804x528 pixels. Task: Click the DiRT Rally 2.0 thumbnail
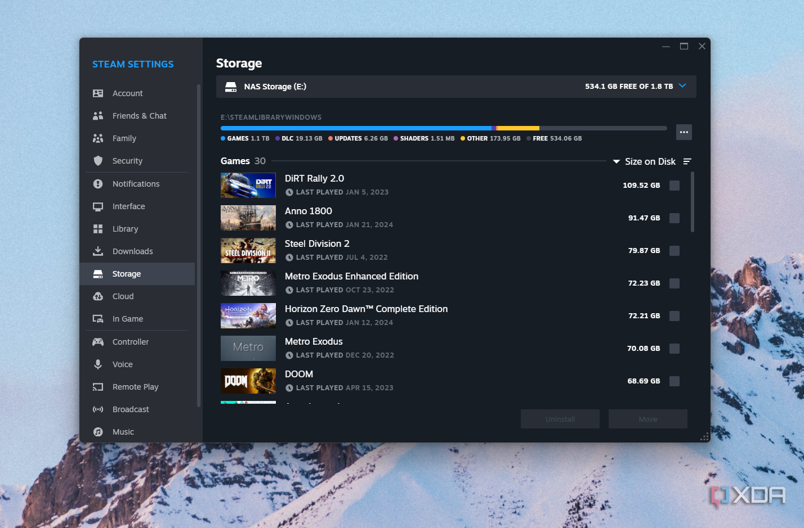point(248,185)
